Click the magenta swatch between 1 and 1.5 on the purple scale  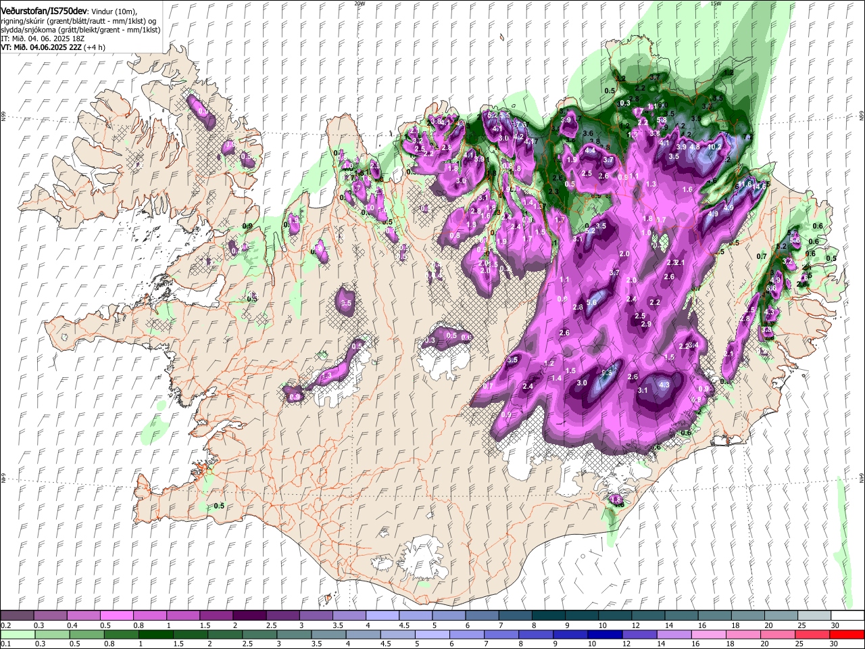(183, 616)
